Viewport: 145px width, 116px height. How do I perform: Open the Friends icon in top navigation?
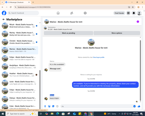(72, 13)
